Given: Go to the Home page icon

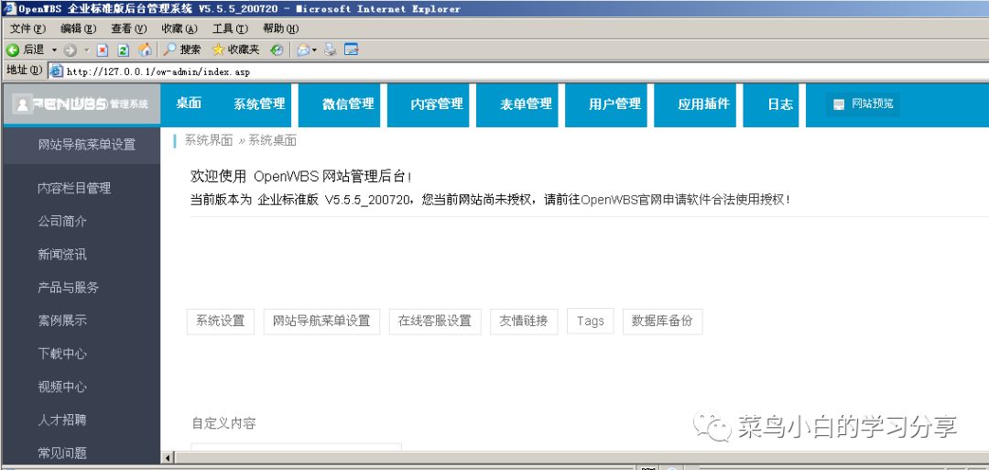Looking at the screenshot, I should (x=145, y=49).
